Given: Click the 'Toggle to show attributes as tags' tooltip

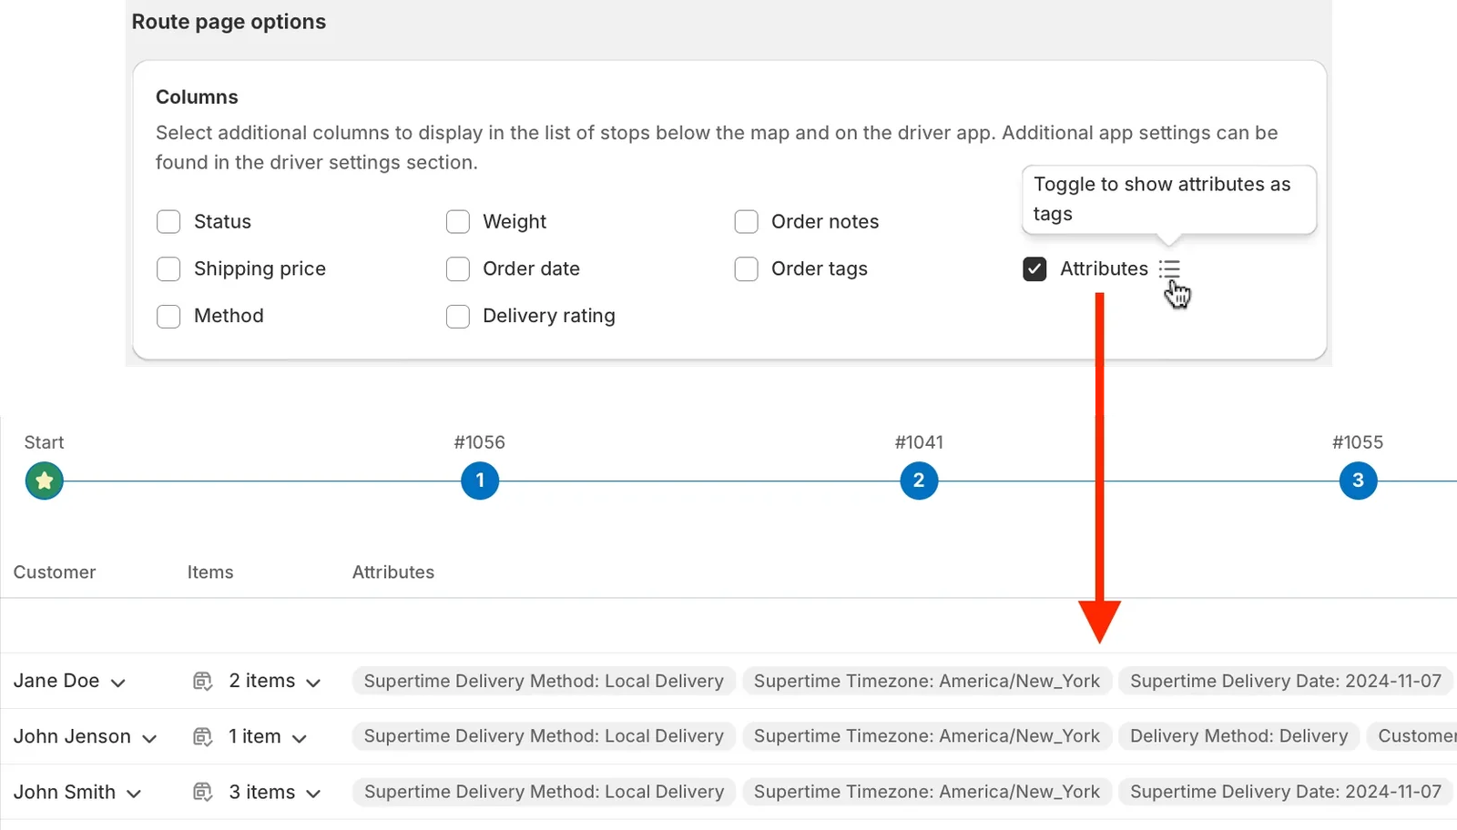Looking at the screenshot, I should tap(1169, 199).
